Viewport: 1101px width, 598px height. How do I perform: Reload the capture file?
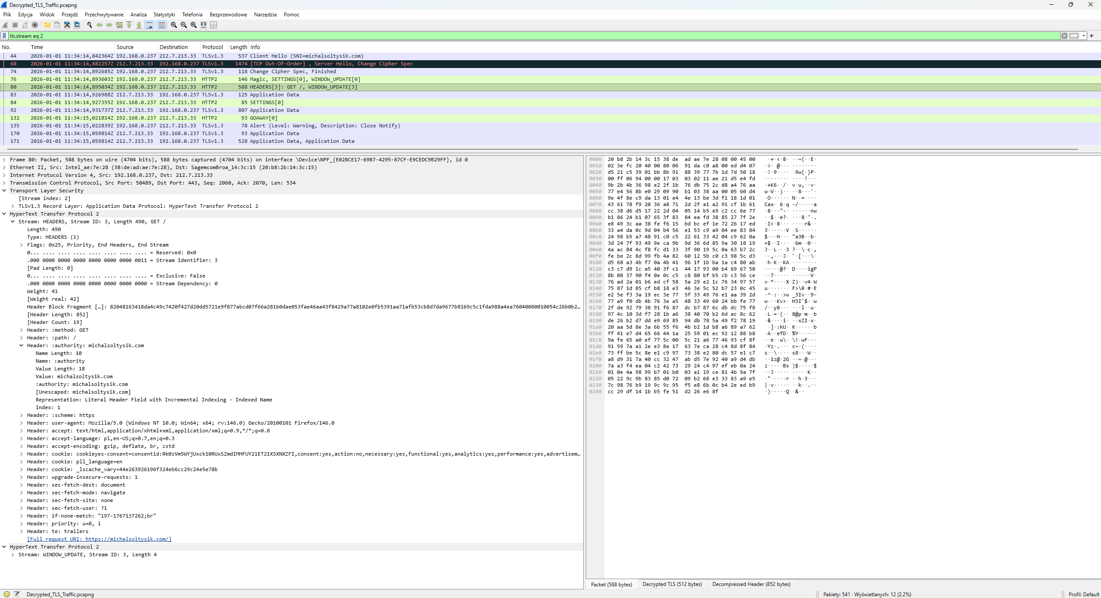(77, 25)
